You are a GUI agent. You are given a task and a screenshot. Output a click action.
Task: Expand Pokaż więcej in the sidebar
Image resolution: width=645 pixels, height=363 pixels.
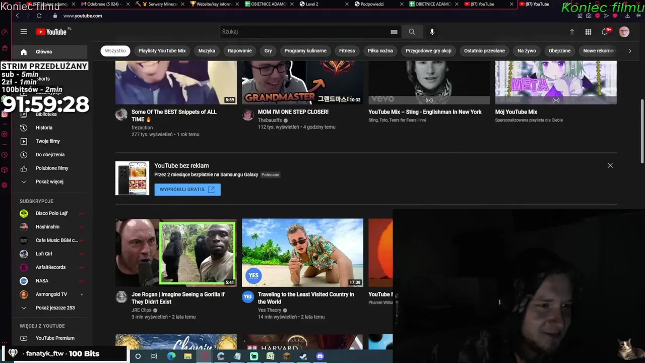[49, 181]
